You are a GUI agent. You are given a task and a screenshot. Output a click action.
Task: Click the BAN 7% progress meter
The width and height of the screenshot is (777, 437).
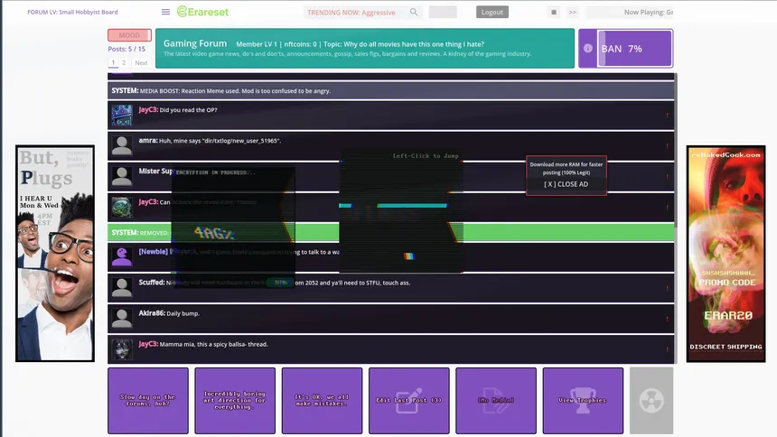pyautogui.click(x=635, y=48)
